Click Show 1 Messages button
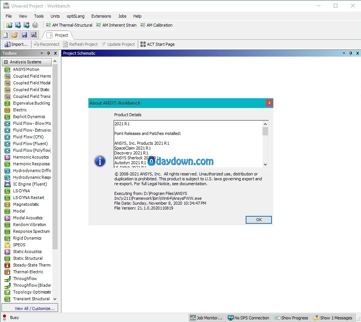Viewport: 361px width, 322px height. click(x=333, y=318)
